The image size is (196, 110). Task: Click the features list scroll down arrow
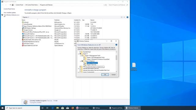pos(116,71)
